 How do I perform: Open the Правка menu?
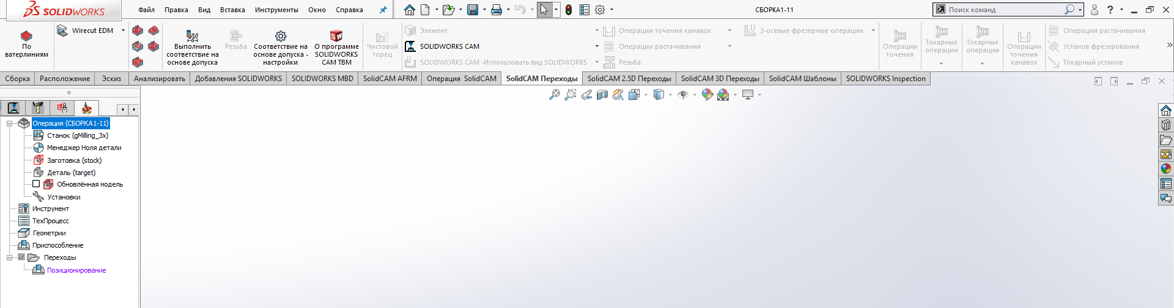pos(176,10)
